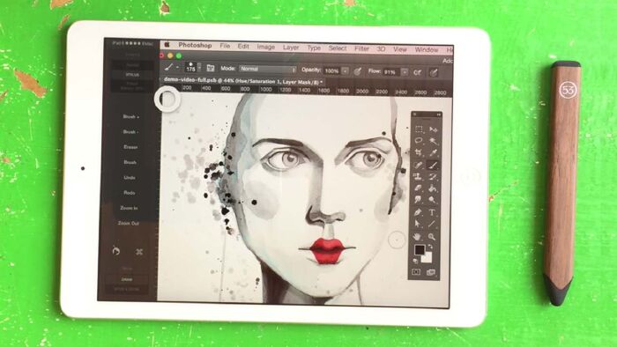Select the Dodge tool

tap(433, 200)
